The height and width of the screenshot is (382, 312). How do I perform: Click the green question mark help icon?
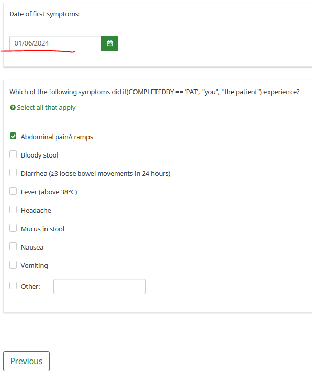(13, 108)
